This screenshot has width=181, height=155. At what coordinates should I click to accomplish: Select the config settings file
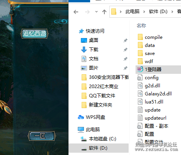coord(152,78)
